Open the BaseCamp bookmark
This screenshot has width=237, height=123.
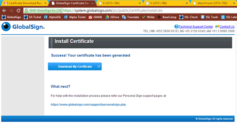pyautogui.click(x=167, y=17)
